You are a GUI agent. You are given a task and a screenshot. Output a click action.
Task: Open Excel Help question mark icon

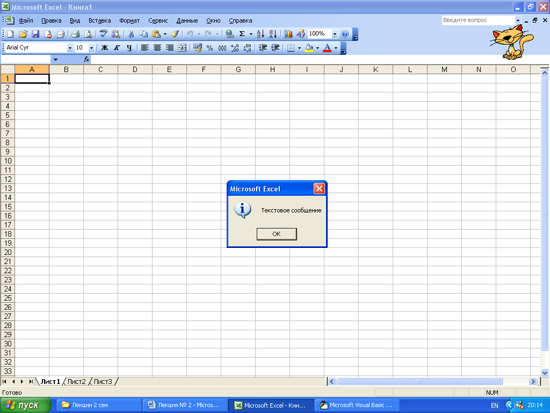point(345,34)
